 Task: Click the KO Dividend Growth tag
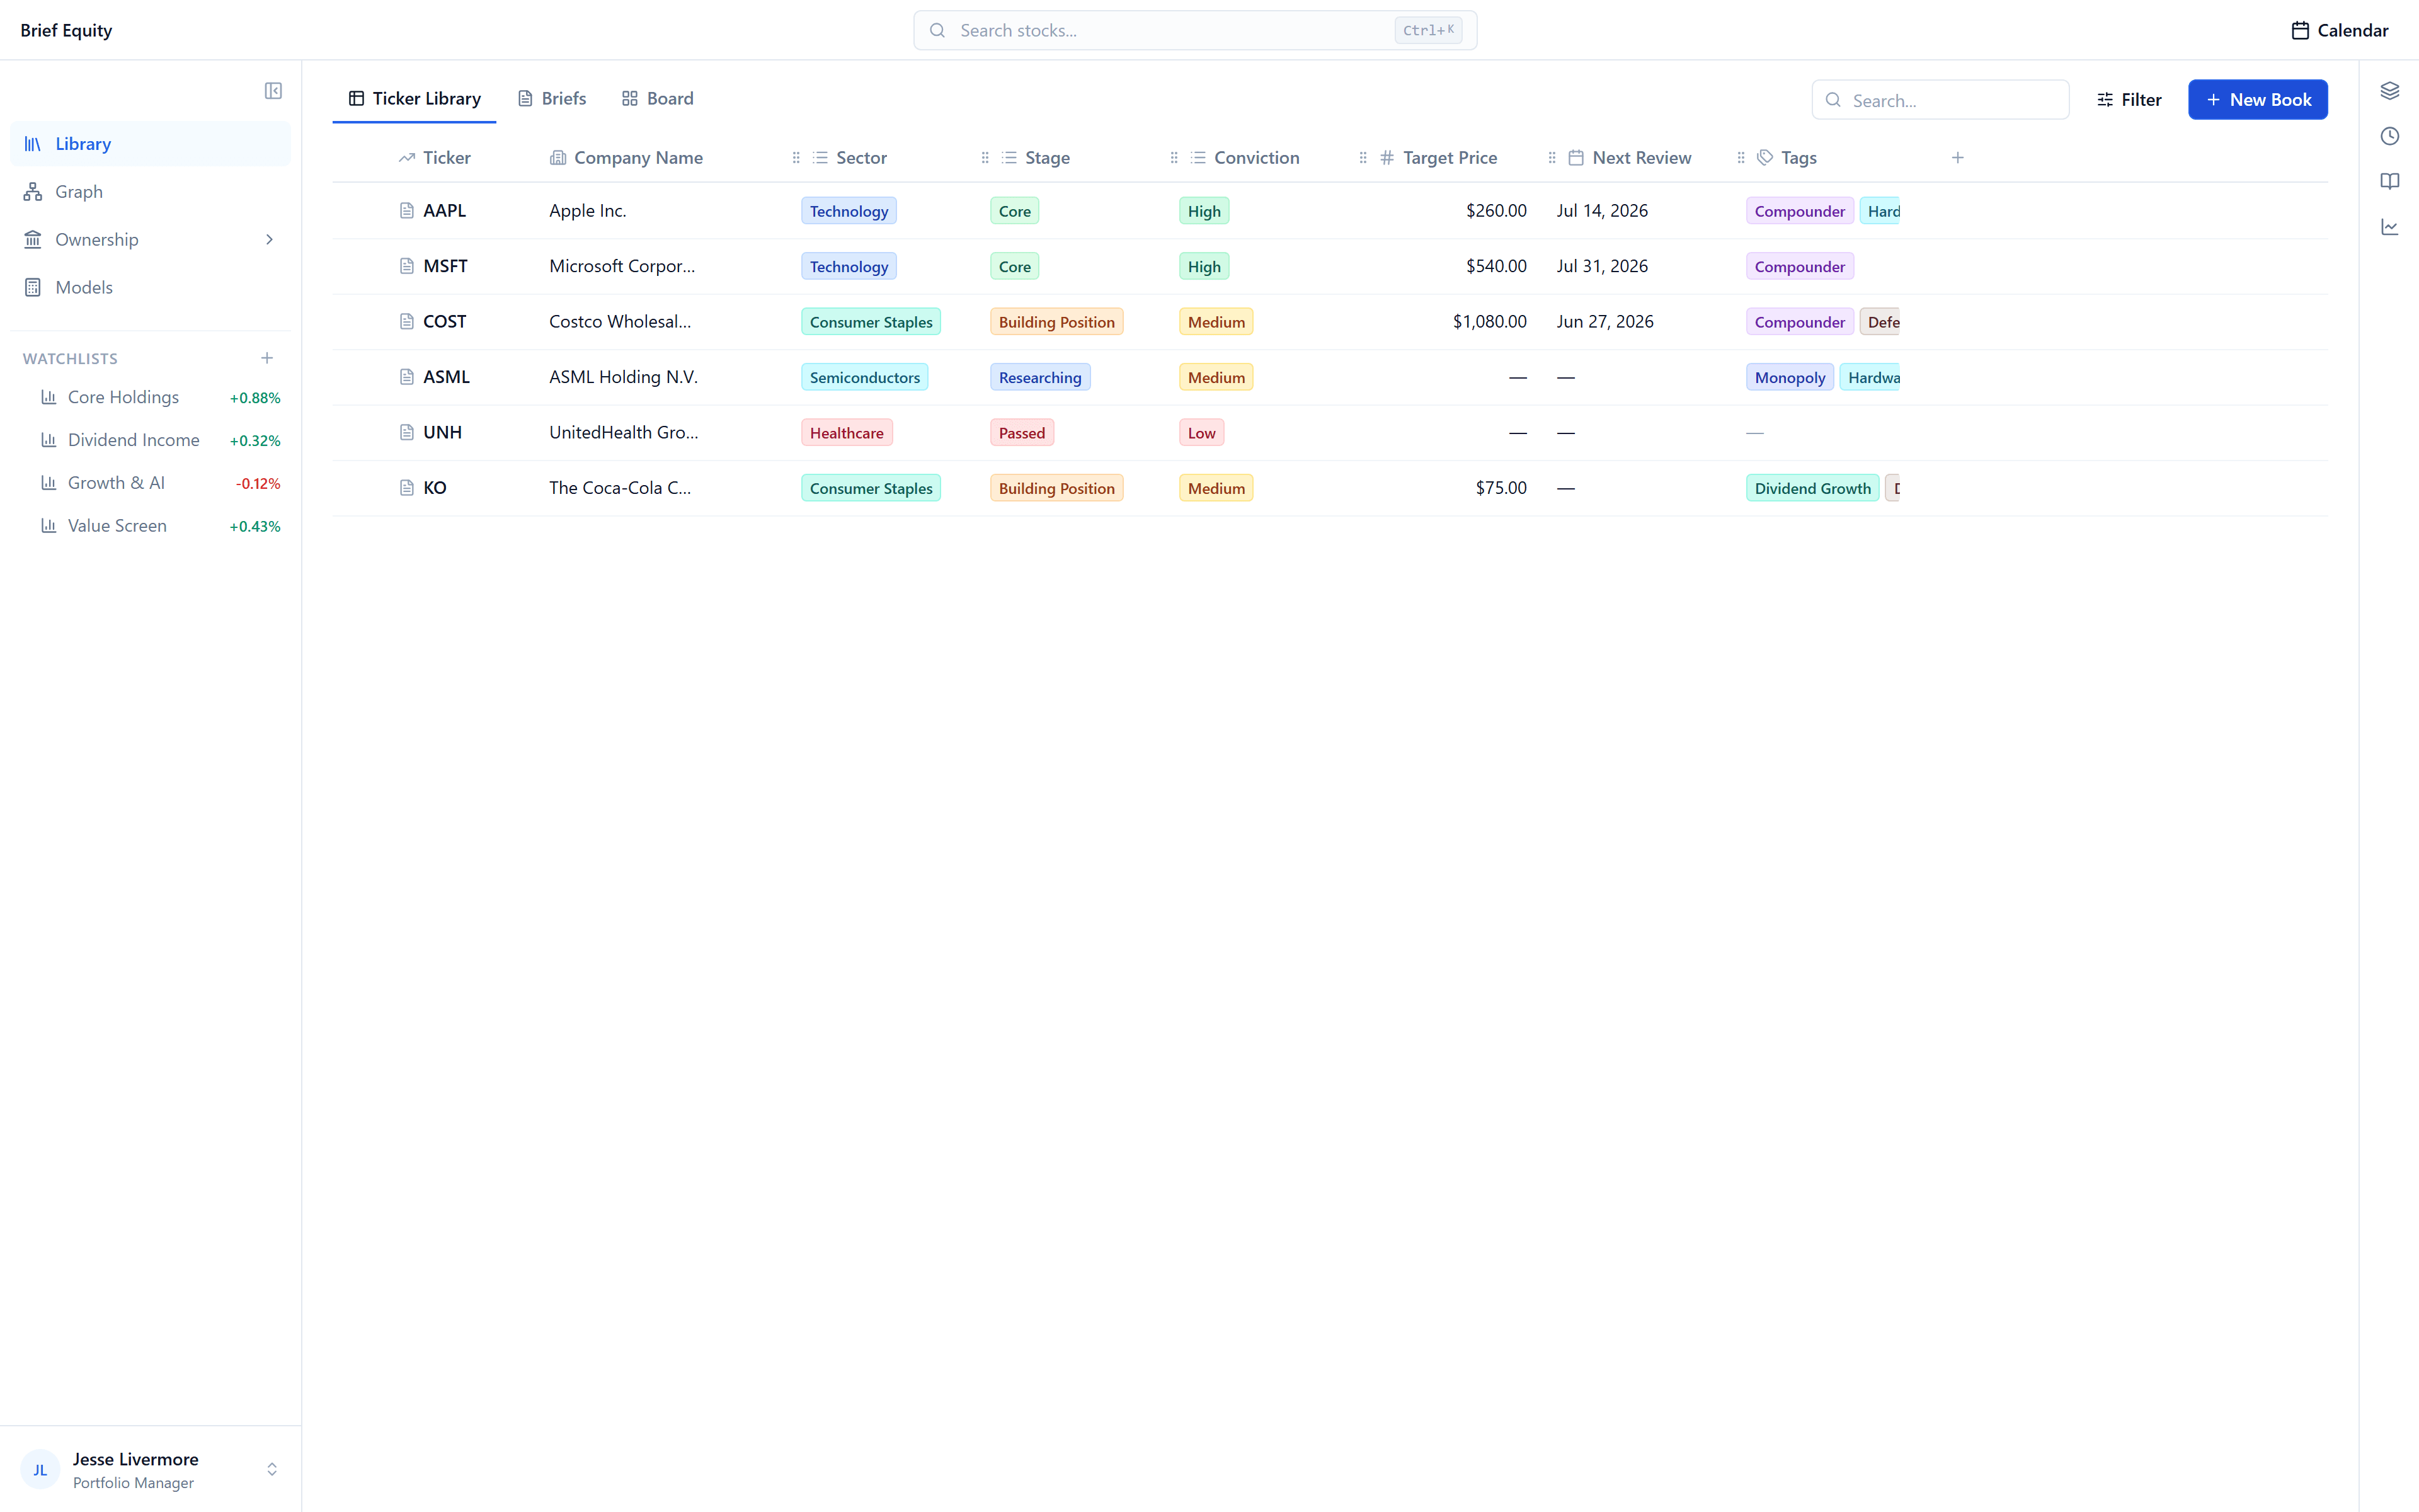[x=1812, y=488]
